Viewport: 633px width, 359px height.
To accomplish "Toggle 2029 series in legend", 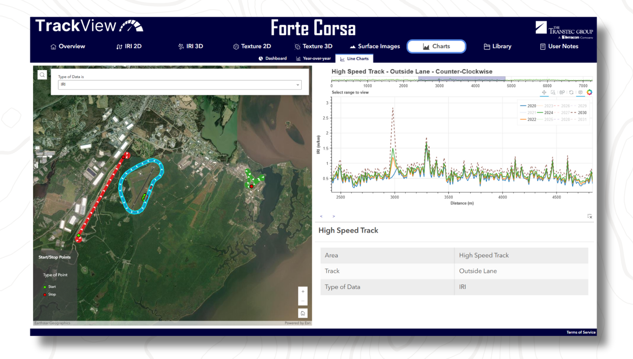I will click(579, 106).
